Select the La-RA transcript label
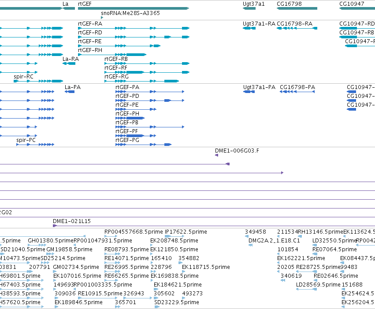Screen dimensions: 375x309 (71, 59)
